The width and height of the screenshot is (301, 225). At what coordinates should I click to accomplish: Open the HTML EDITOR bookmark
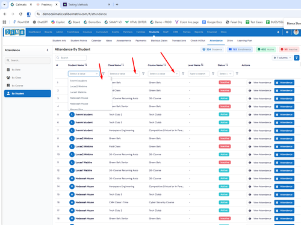pyautogui.click(x=136, y=22)
